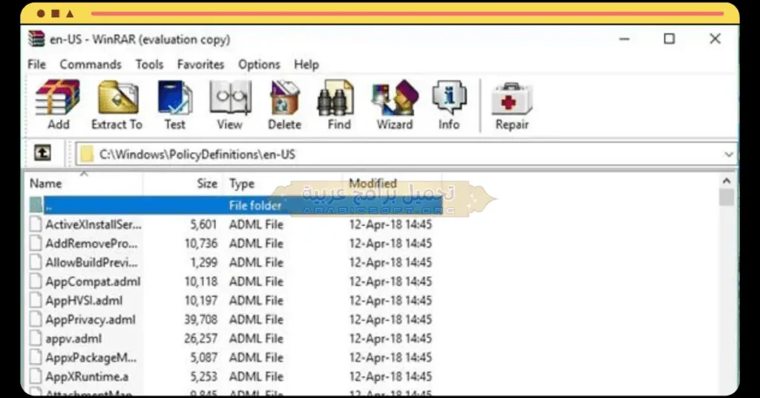Select file AppPrivacy.adml
This screenshot has width=760, height=398.
(91, 319)
